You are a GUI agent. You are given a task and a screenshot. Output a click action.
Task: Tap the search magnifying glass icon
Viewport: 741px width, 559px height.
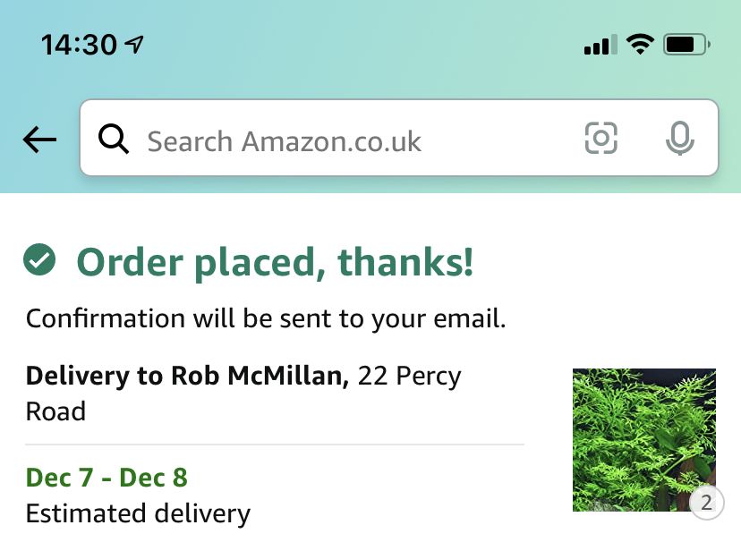[x=114, y=139]
